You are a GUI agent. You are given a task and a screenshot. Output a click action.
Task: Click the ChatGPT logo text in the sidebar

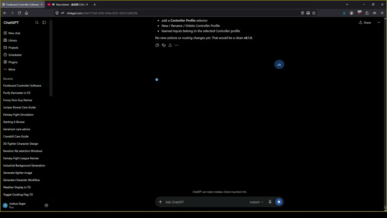pos(11,23)
